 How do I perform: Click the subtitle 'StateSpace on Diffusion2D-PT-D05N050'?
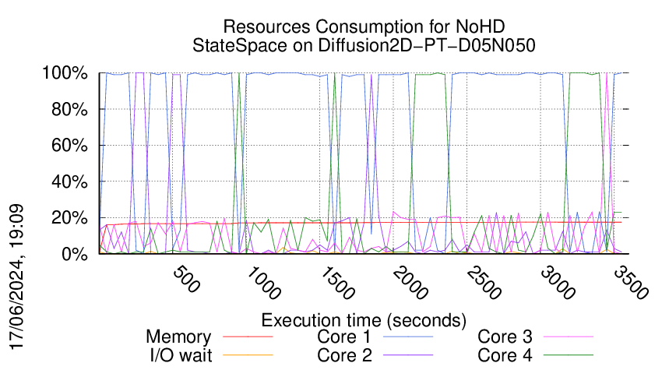(x=364, y=45)
